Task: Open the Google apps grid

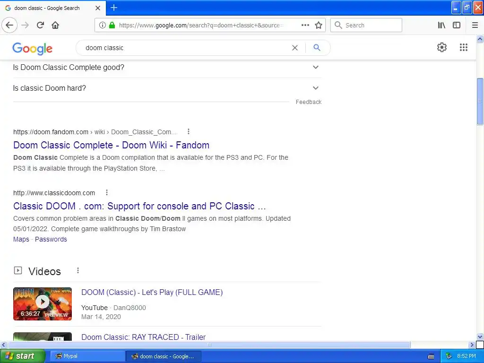Action: (x=463, y=47)
